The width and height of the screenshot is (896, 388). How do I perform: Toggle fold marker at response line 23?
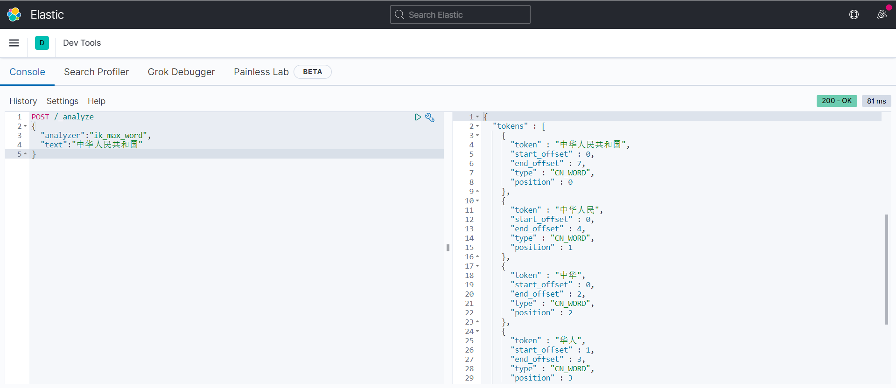pyautogui.click(x=477, y=322)
